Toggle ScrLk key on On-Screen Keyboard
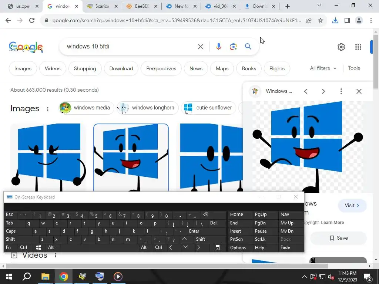Screen dimensions: 379x284 point(265,239)
